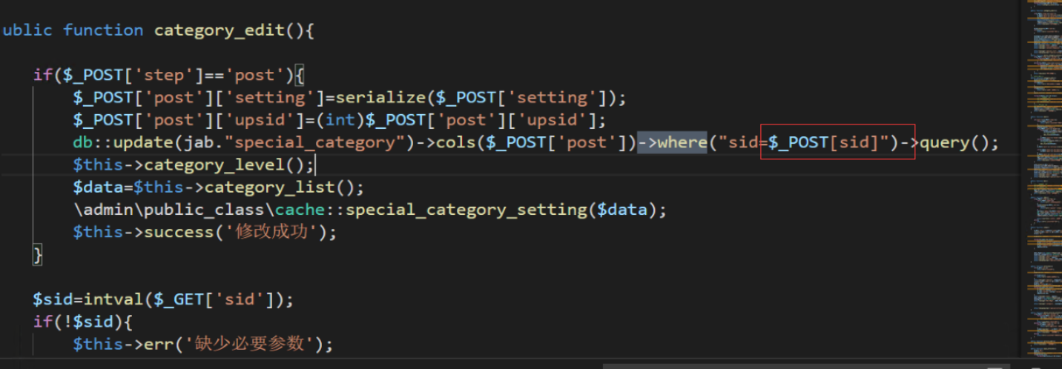Click the cache class name
The height and width of the screenshot is (369, 1062).
pyautogui.click(x=300, y=210)
